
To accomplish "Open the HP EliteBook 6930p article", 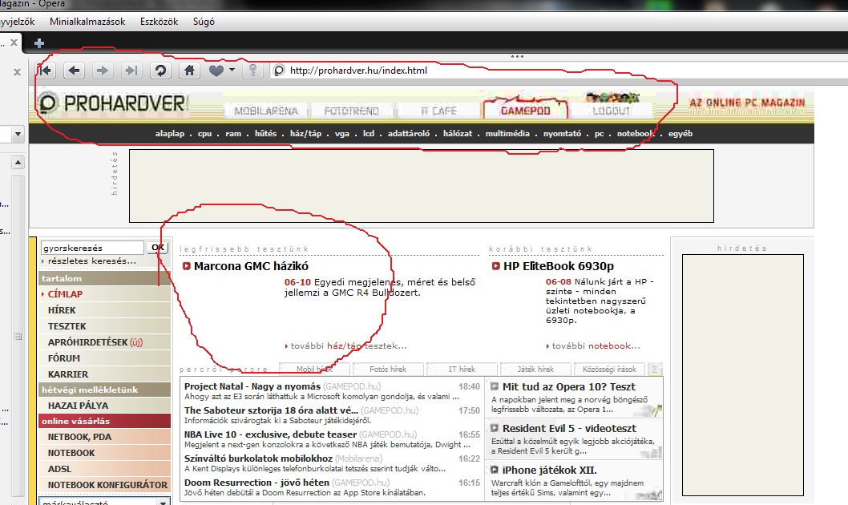I will (558, 266).
